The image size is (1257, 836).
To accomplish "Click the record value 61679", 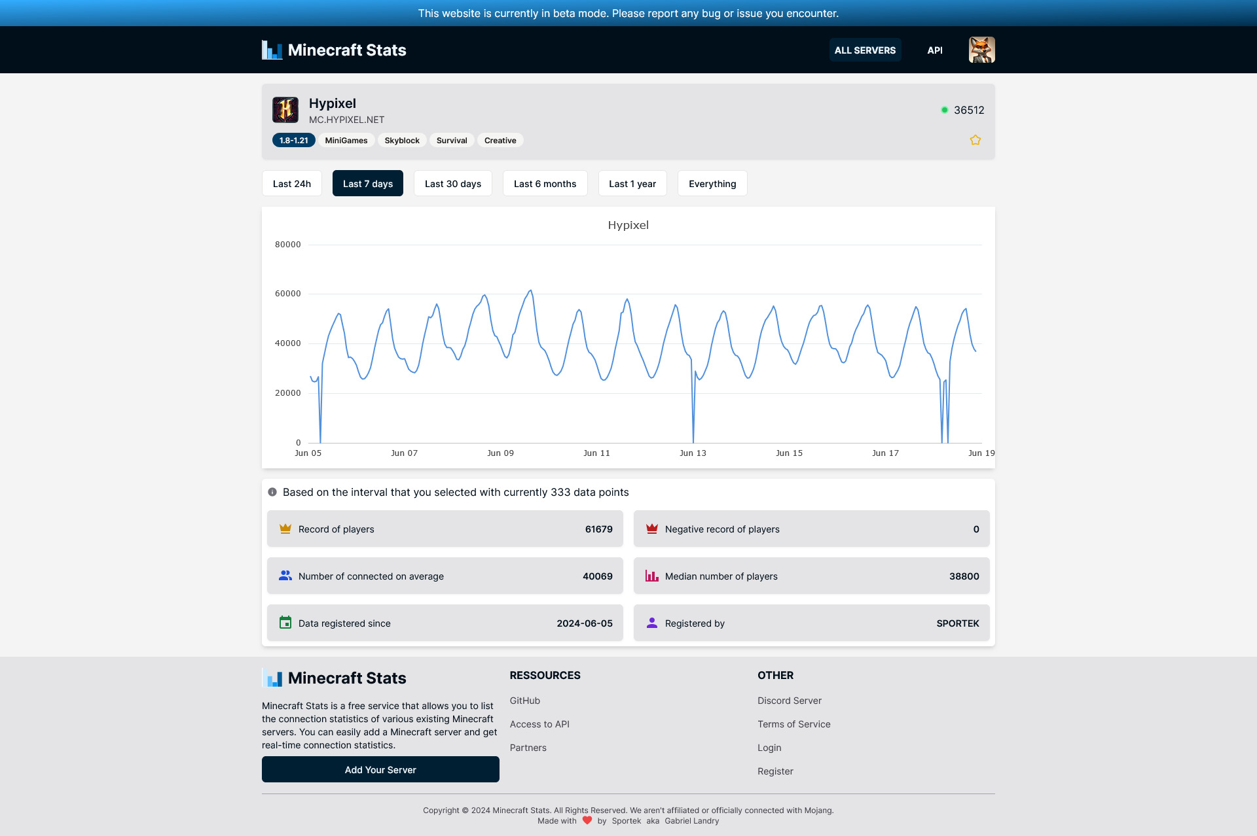I will (599, 529).
